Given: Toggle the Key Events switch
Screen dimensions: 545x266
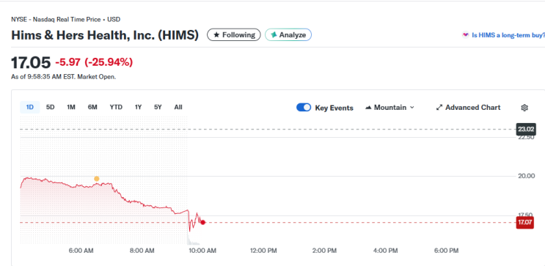Looking at the screenshot, I should point(304,108).
